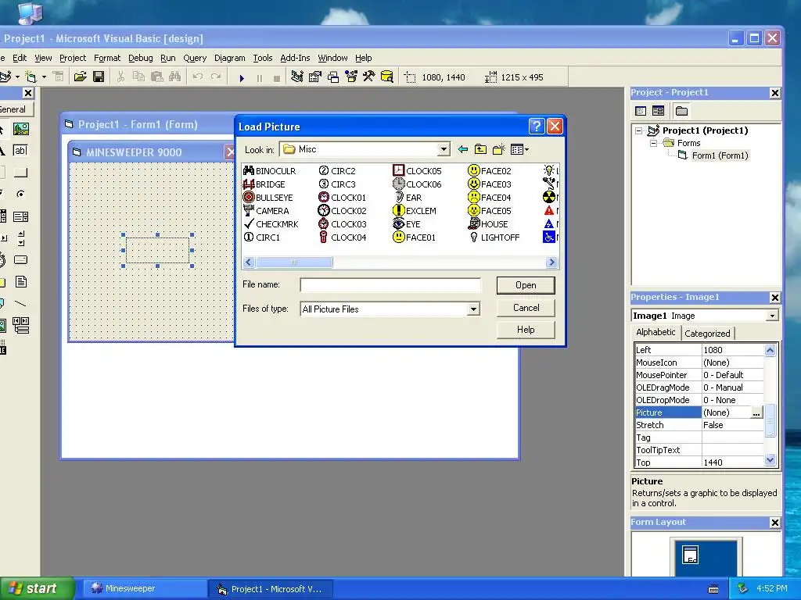The width and height of the screenshot is (801, 600).
Task: Switch to Minesweeper in the taskbar
Action: tap(145, 589)
